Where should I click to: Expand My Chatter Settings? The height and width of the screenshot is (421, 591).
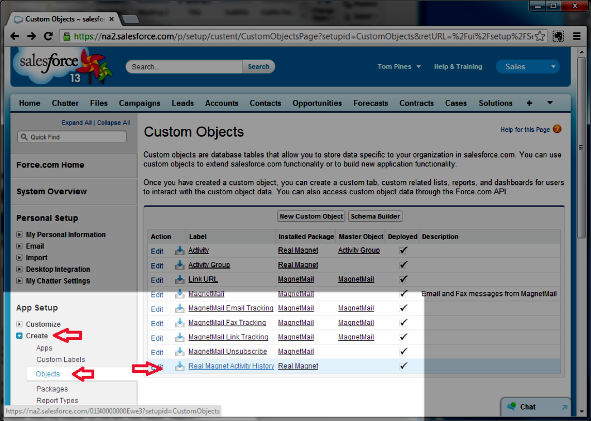19,281
